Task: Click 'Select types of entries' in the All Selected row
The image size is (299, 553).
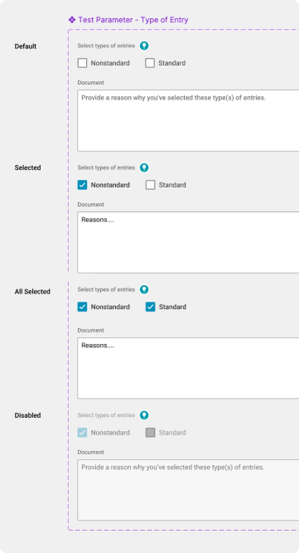Action: click(106, 289)
